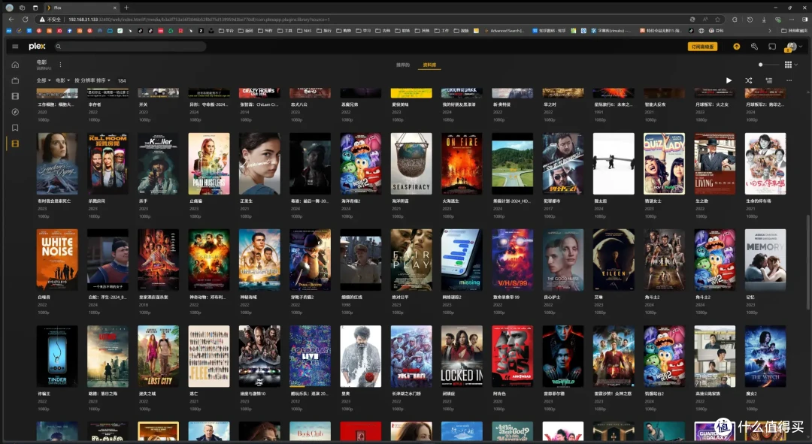The image size is (812, 444).
Task: Open the Advanced Search bookmark
Action: click(504, 31)
